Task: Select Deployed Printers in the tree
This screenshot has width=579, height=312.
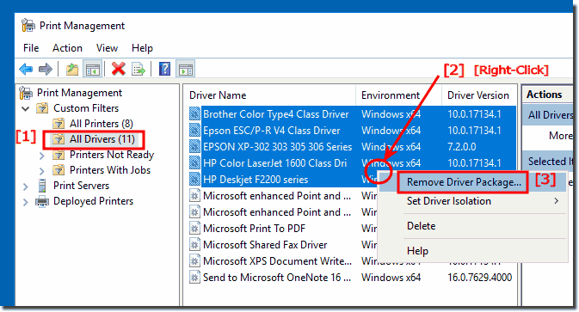Action: (93, 201)
